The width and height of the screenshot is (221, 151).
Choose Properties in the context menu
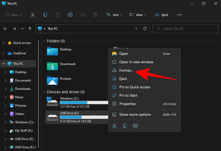127,104
